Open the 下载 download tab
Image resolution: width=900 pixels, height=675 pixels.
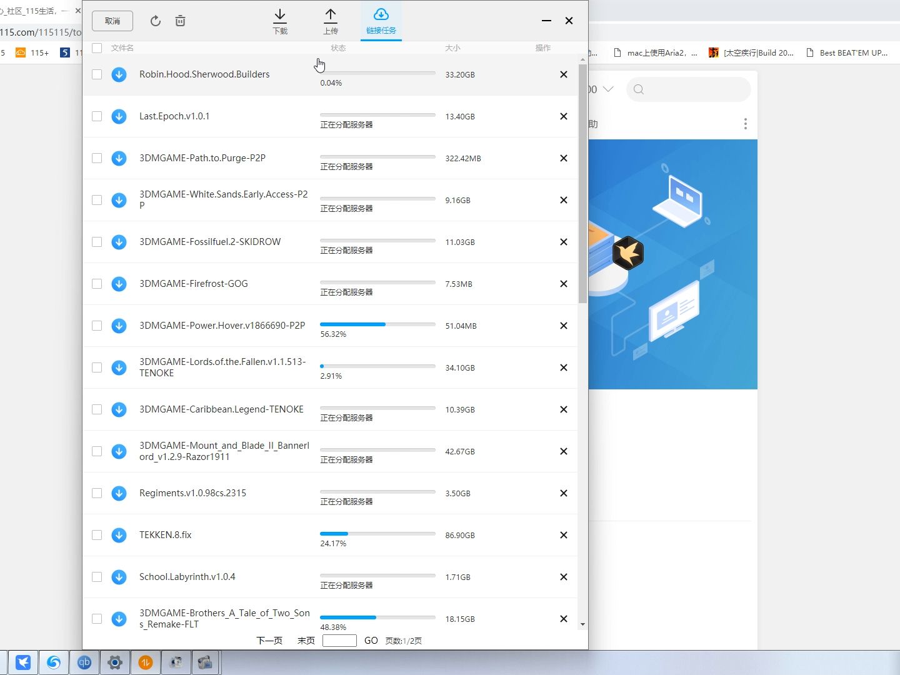pyautogui.click(x=280, y=21)
